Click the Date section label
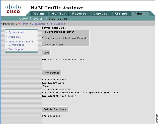Image resolution: width=158 pixels, height=124 pixels. pyautogui.click(x=46, y=52)
